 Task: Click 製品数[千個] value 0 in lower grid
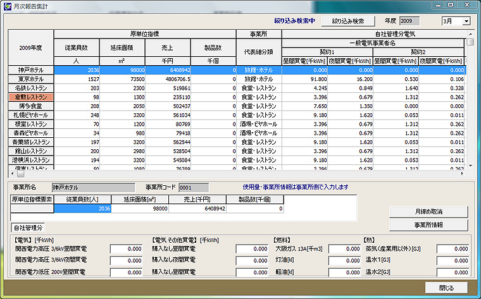255,209
